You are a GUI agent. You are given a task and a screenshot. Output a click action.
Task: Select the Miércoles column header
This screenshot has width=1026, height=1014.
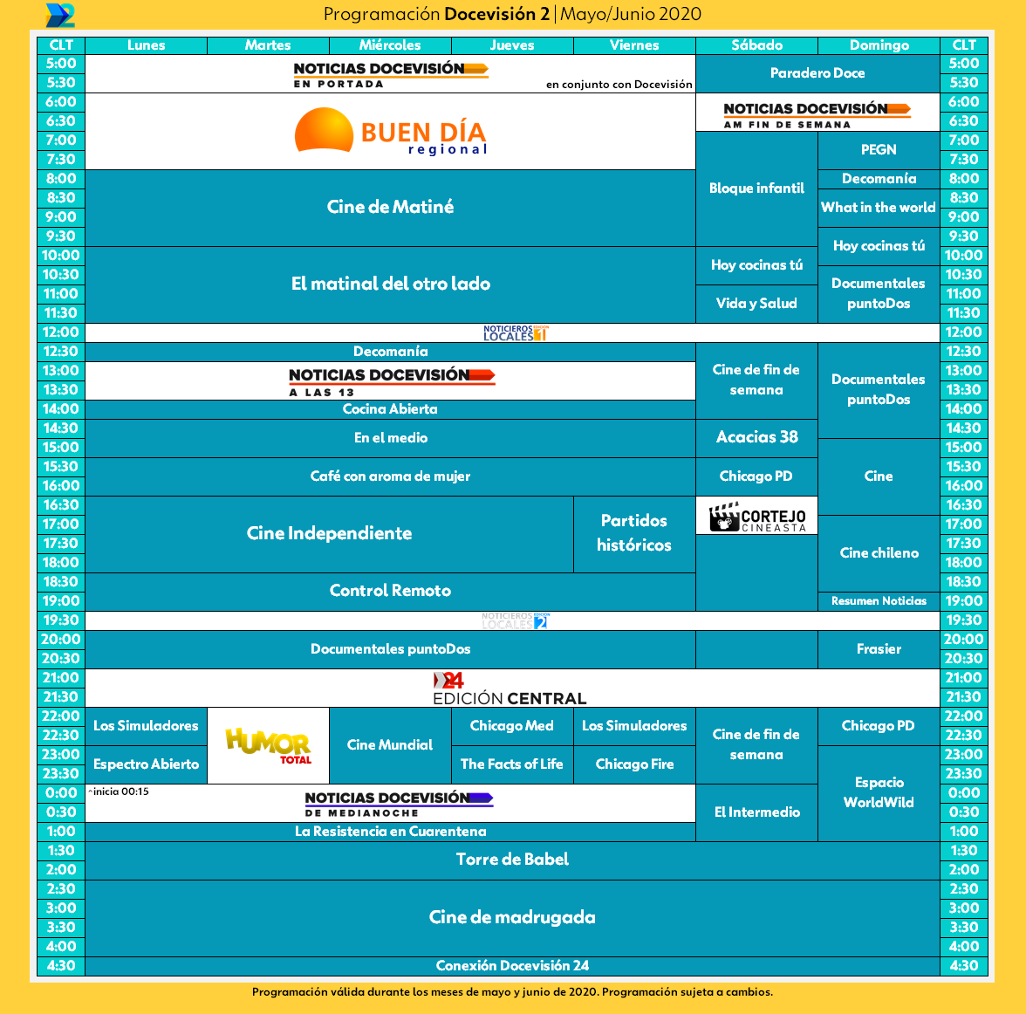tap(390, 45)
